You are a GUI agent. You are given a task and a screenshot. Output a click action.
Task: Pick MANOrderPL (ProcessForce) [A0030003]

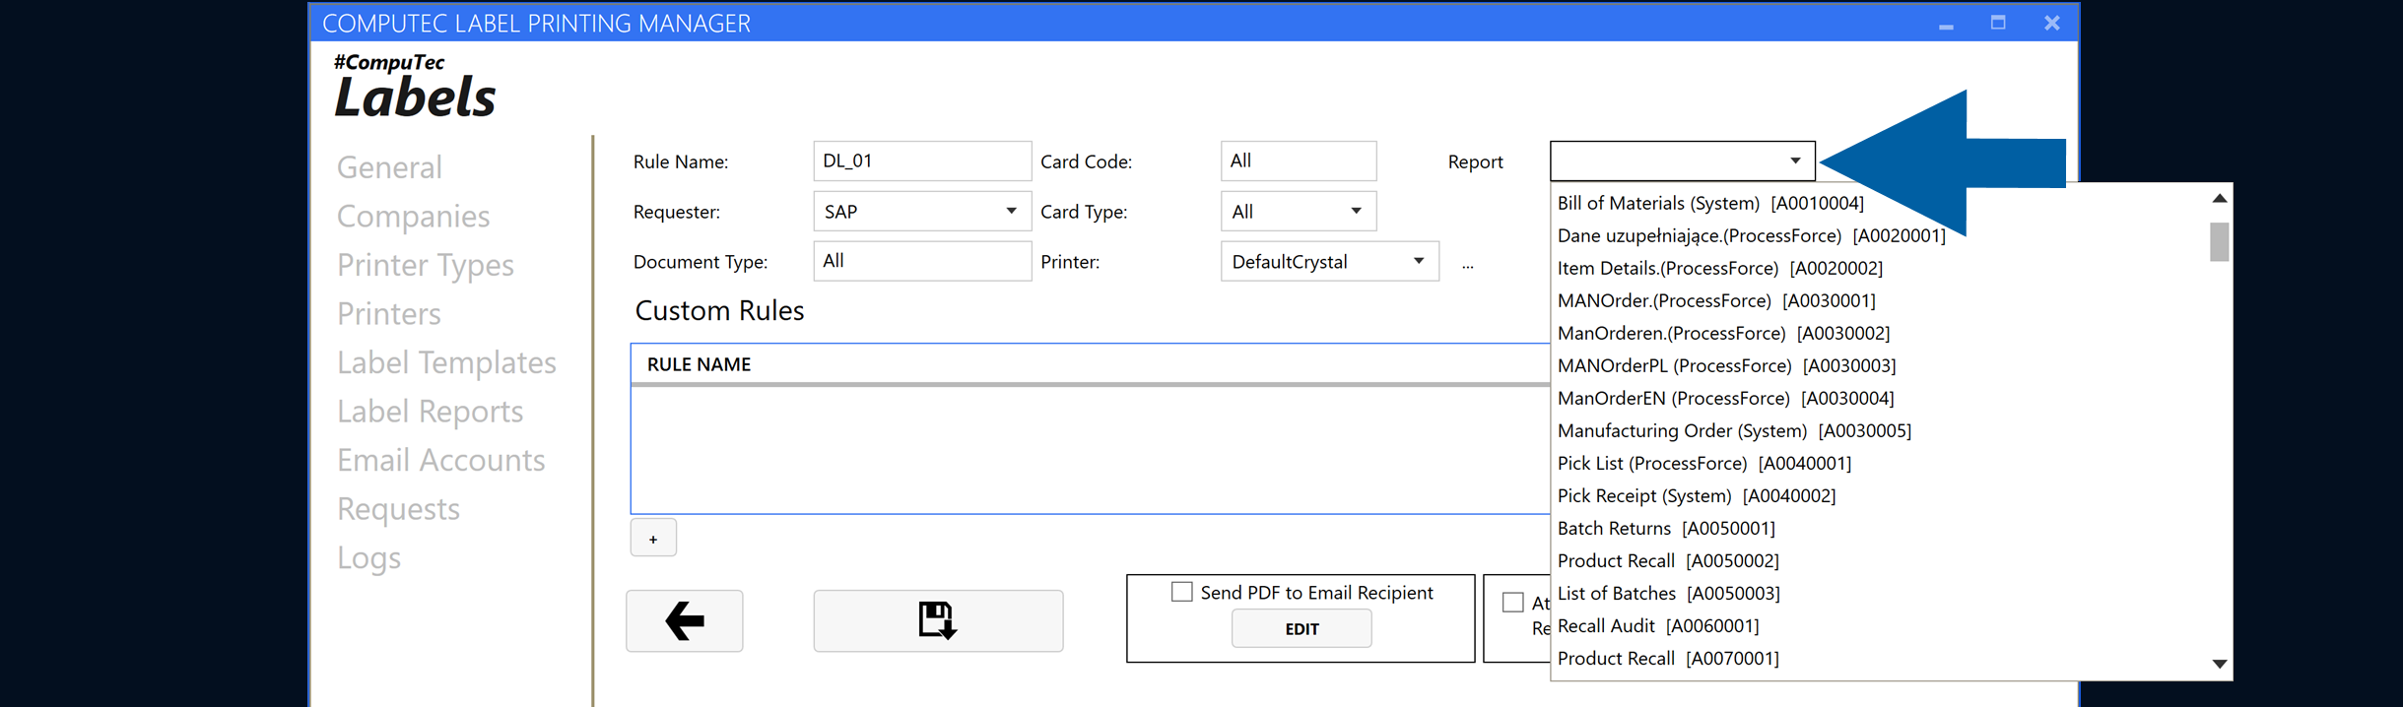coord(1726,365)
